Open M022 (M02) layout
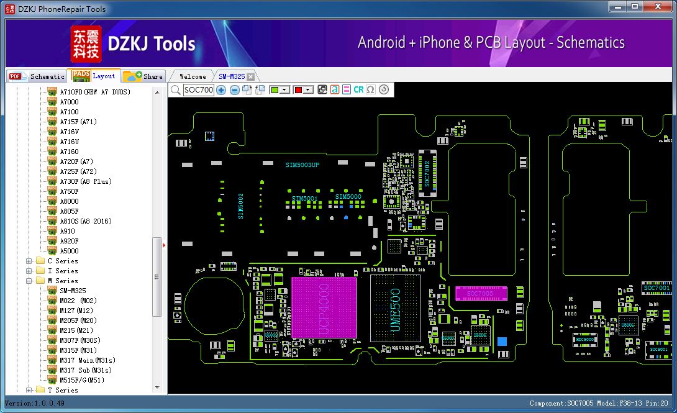 tap(78, 301)
